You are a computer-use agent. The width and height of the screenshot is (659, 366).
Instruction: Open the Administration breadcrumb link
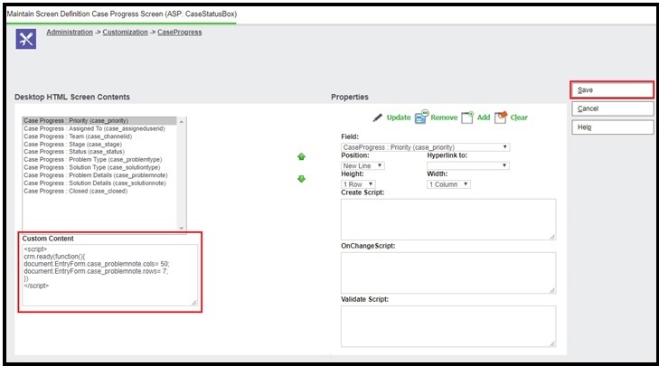[x=70, y=32]
